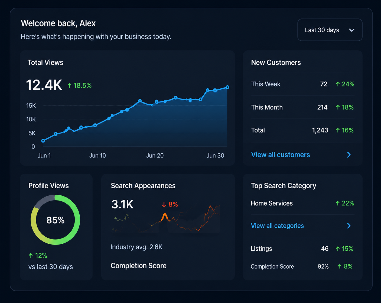Viewport: 381px width, 303px height.
Task: Click the New Customers card title
Action: 276,63
